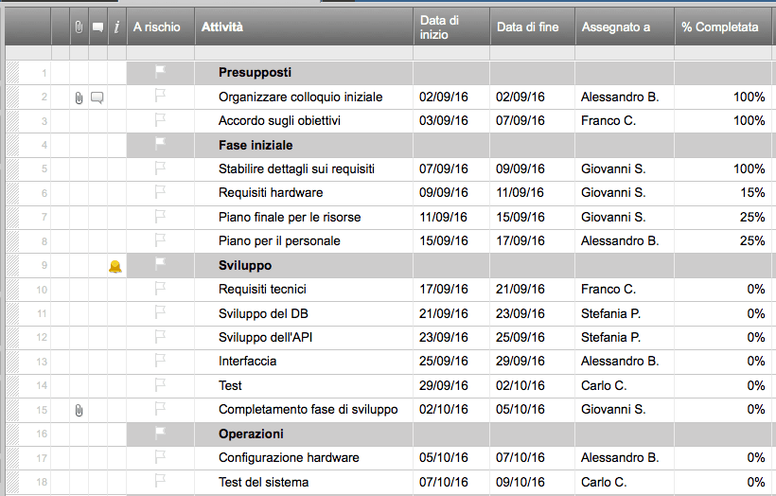Click the Attività column header
Image resolution: width=776 pixels, height=496 pixels.
coord(304,27)
